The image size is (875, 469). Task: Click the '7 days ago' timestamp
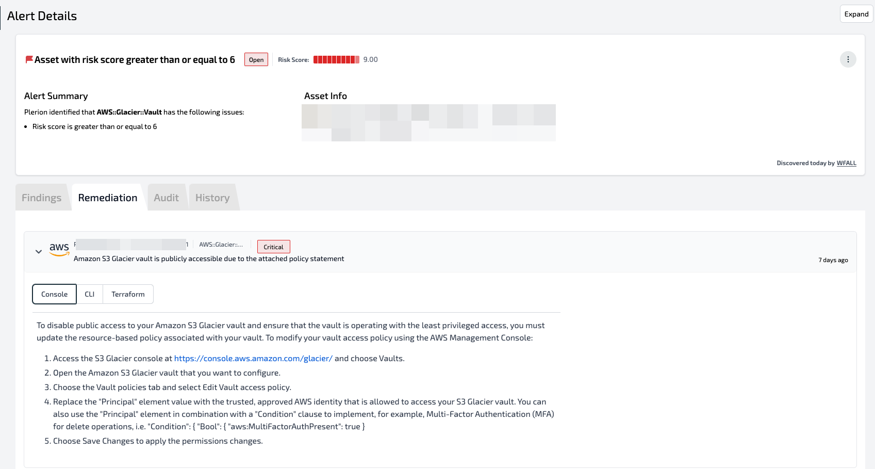833,260
